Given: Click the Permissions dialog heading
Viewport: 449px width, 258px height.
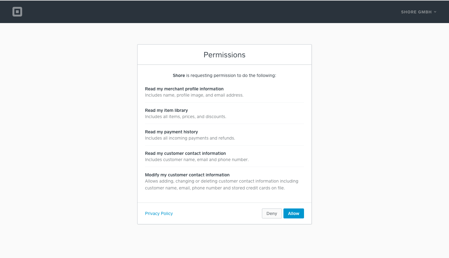Looking at the screenshot, I should pyautogui.click(x=224, y=55).
